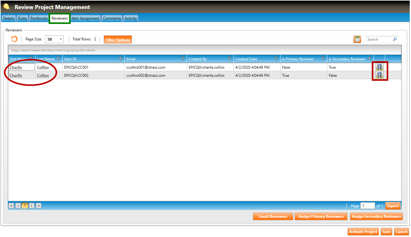Delete reviewer EPICQA\CC001 using trash icon
This screenshot has height=237, width=411.
click(379, 67)
